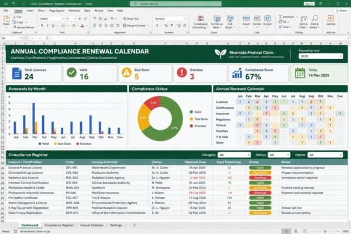Open Format as Table gallery
The height and width of the screenshot is (234, 351).
click(216, 22)
